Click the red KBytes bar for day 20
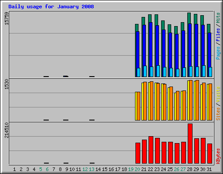Screen dimensions: 223x174 tap(138, 153)
